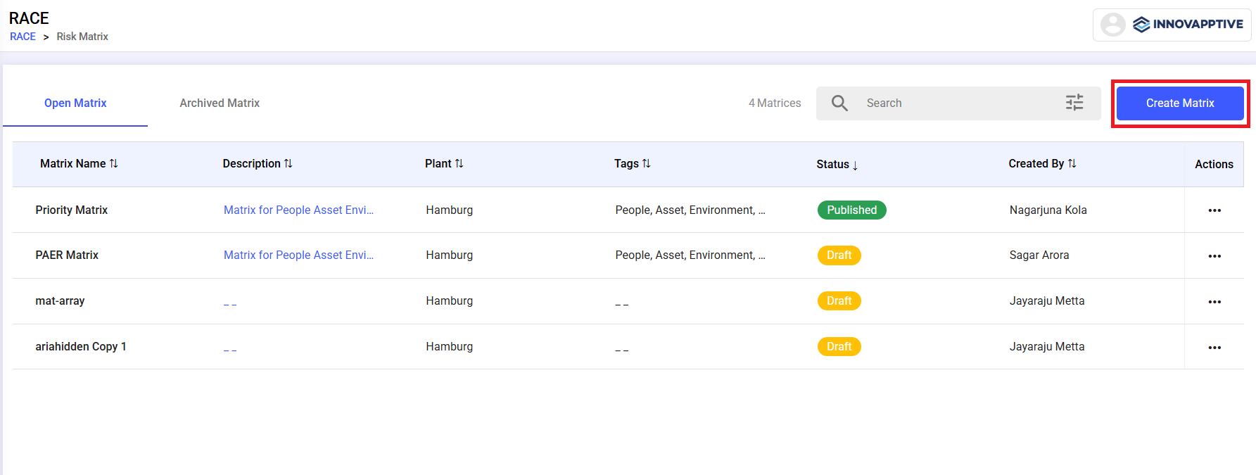Open the search filter options icon

(1074, 103)
